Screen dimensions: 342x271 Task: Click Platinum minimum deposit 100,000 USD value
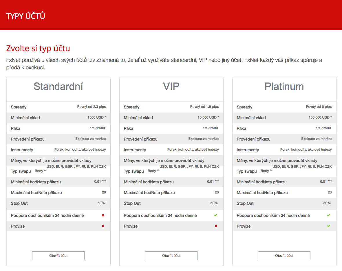[x=320, y=117]
